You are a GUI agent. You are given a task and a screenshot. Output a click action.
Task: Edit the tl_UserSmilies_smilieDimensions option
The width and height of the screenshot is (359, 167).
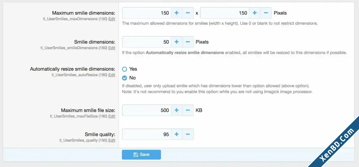click(112, 48)
